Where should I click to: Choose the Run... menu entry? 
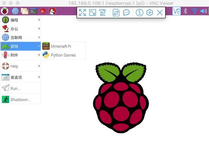(21, 88)
